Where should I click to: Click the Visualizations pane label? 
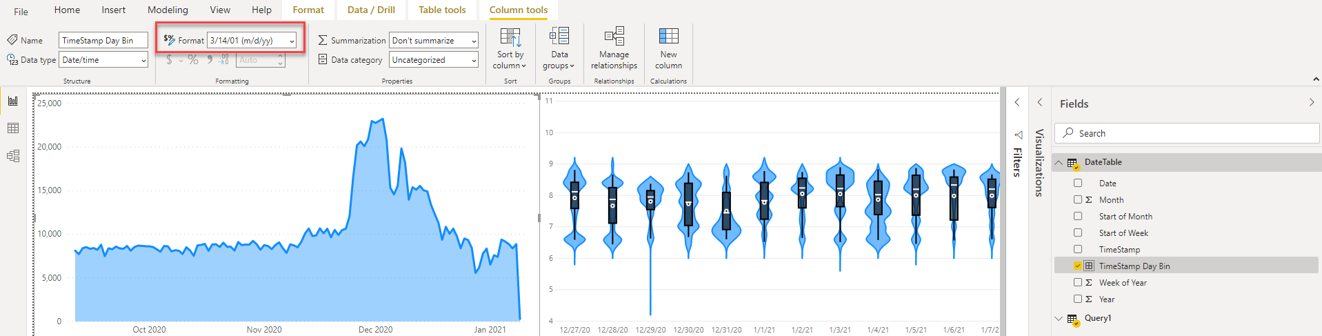point(1040,163)
